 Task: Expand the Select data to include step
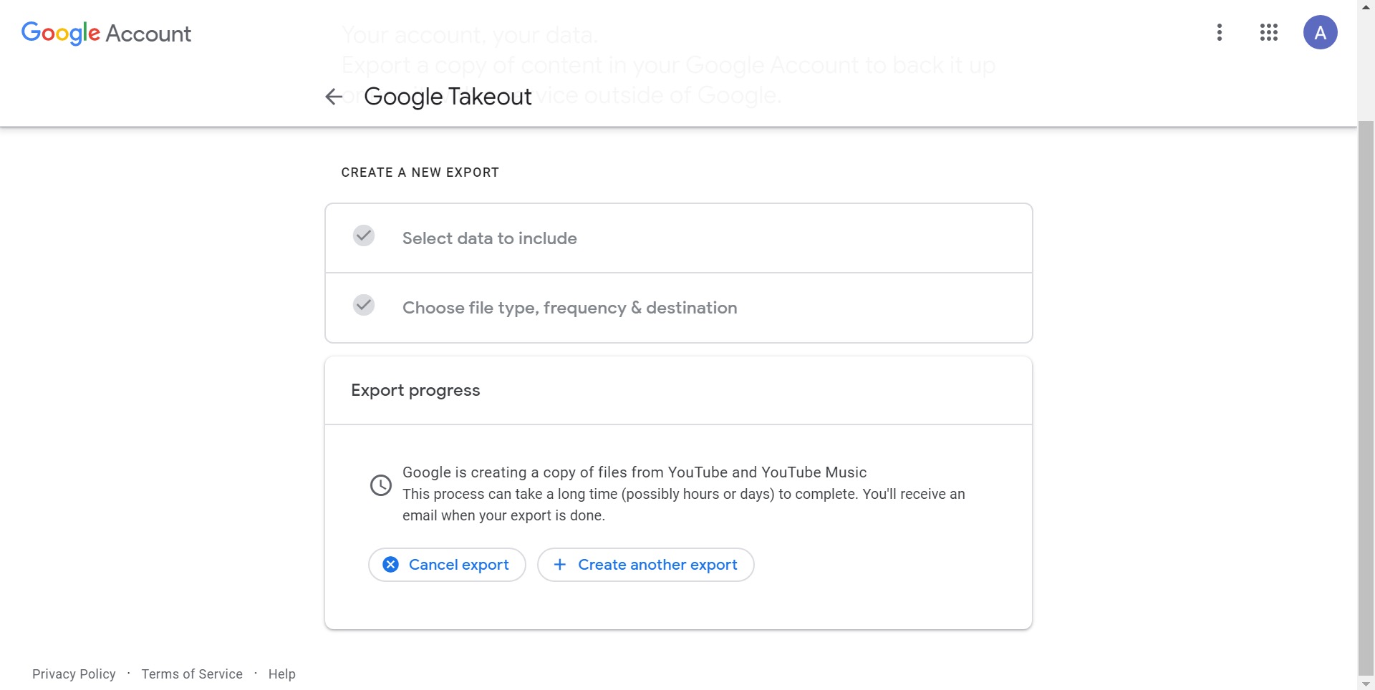[x=489, y=238]
